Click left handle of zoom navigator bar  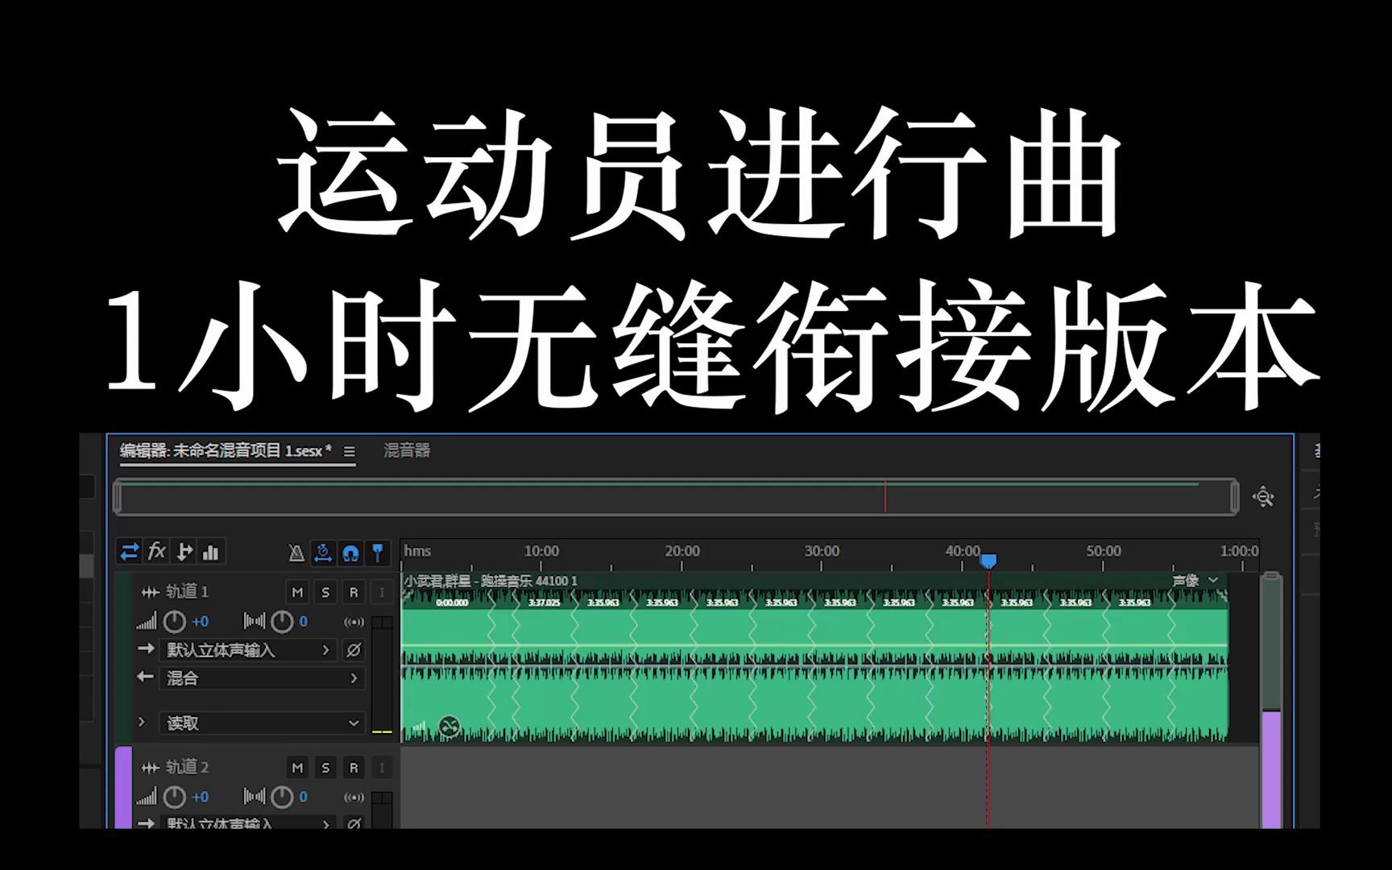tap(118, 497)
